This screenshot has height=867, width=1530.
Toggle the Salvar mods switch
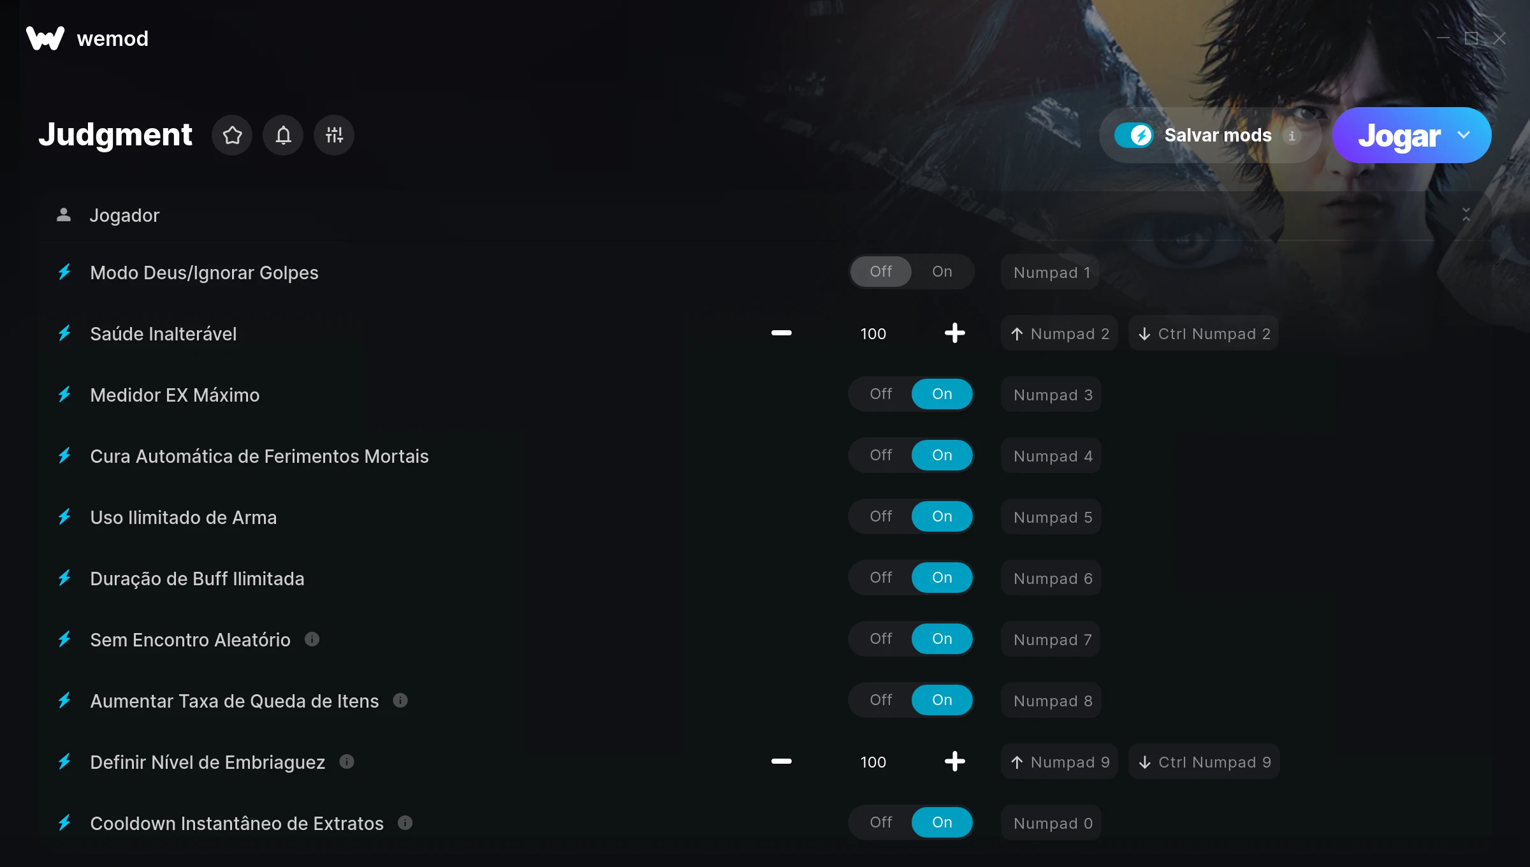[1134, 135]
